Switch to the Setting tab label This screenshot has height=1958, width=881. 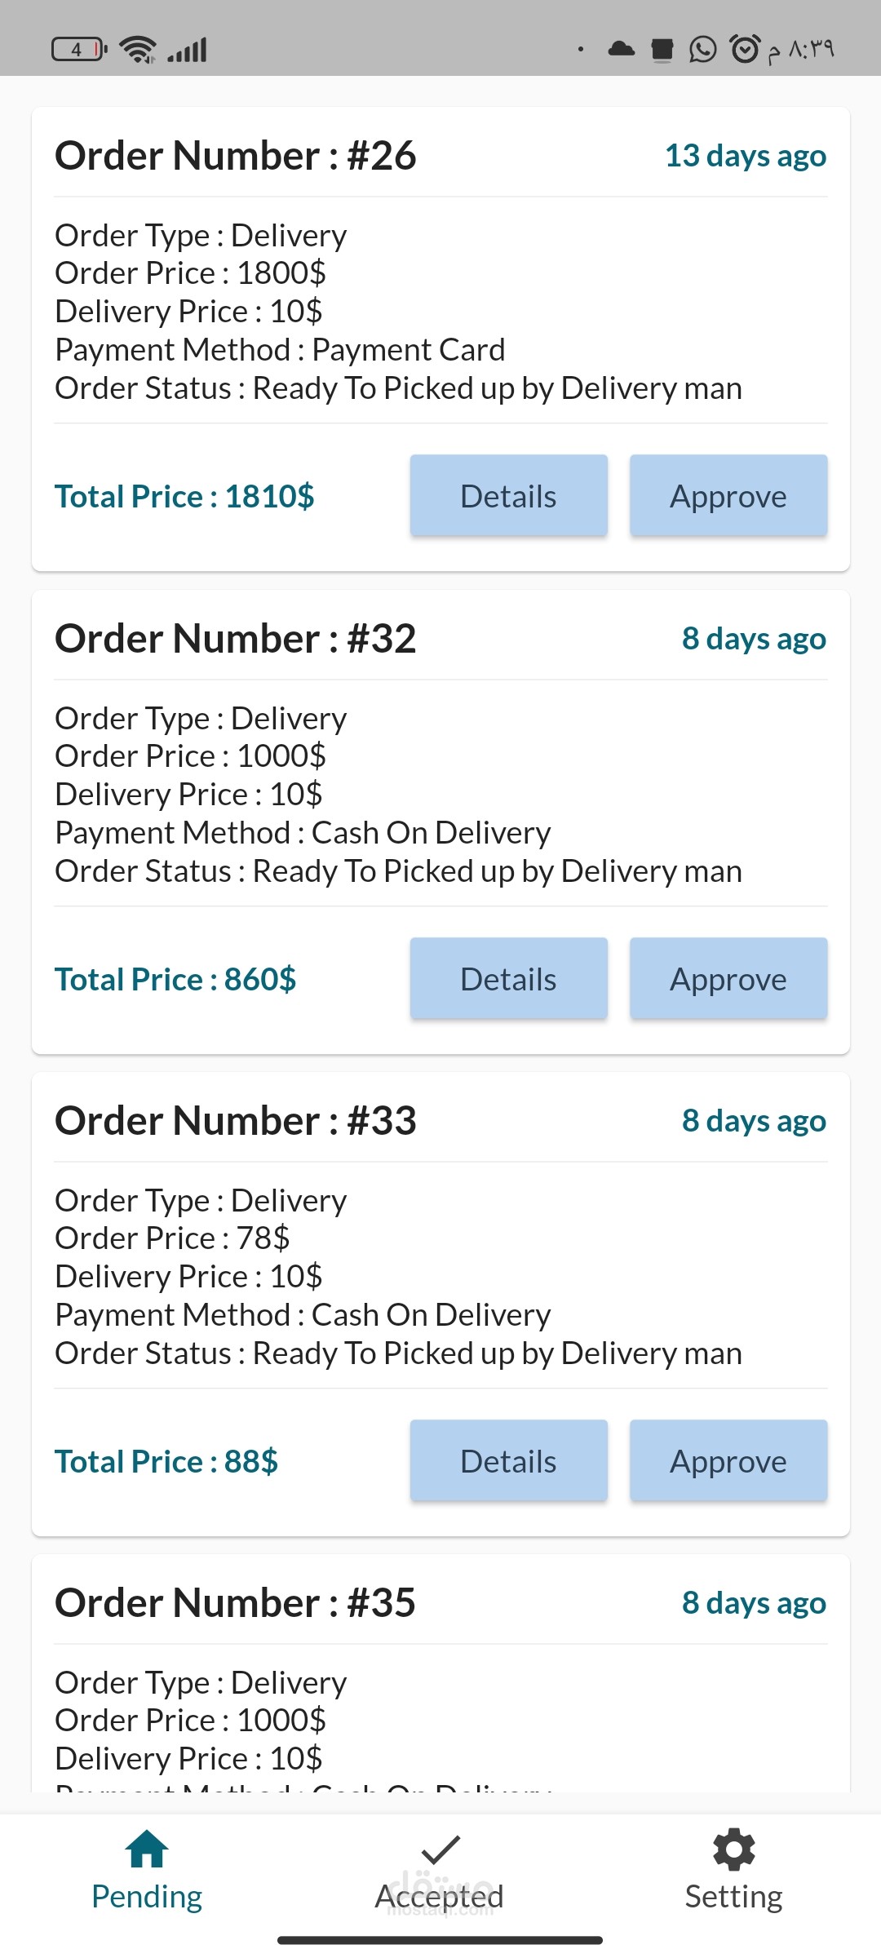733,1896
